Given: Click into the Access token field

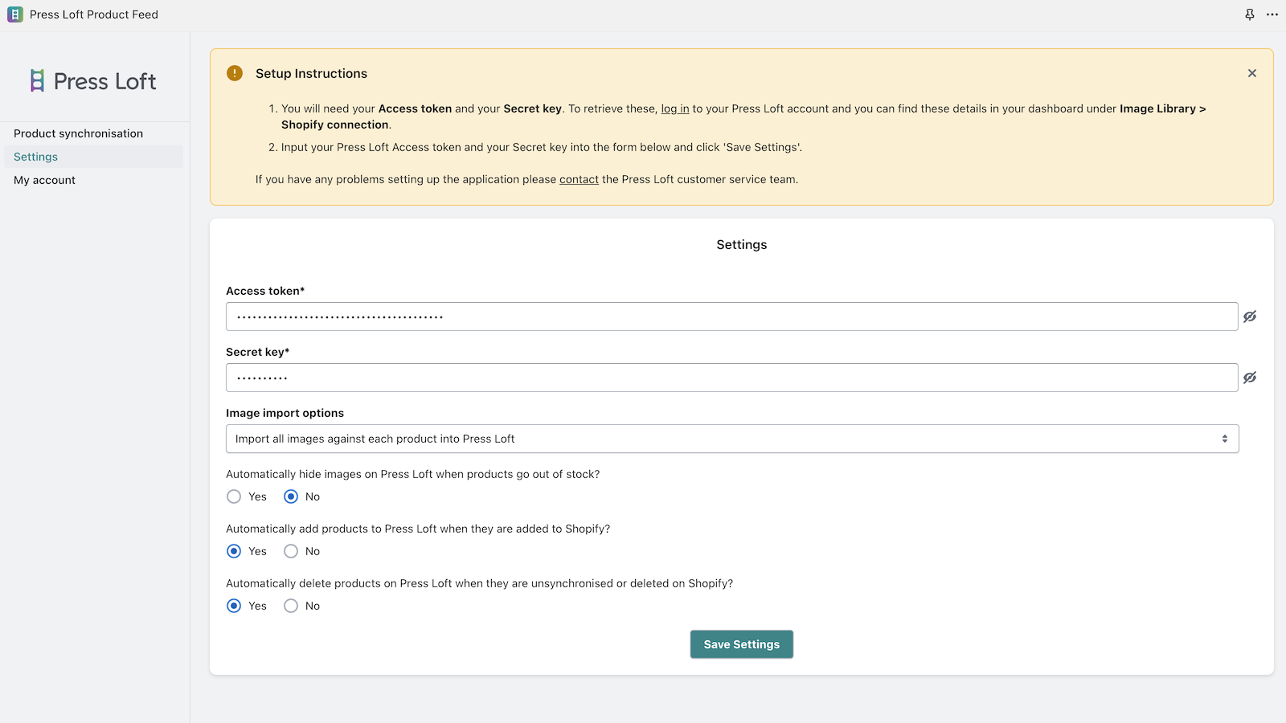Looking at the screenshot, I should click(731, 317).
